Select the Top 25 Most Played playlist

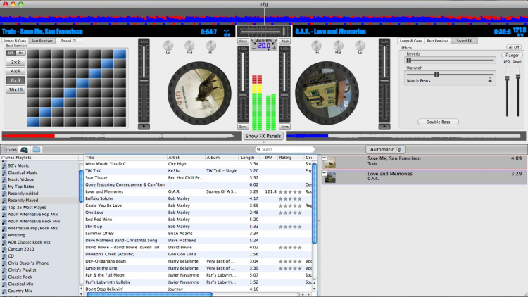click(x=39, y=208)
